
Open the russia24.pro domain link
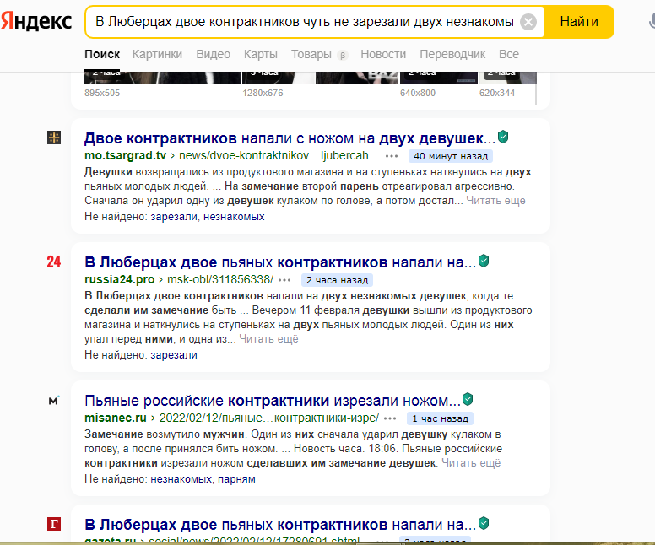pyautogui.click(x=120, y=279)
